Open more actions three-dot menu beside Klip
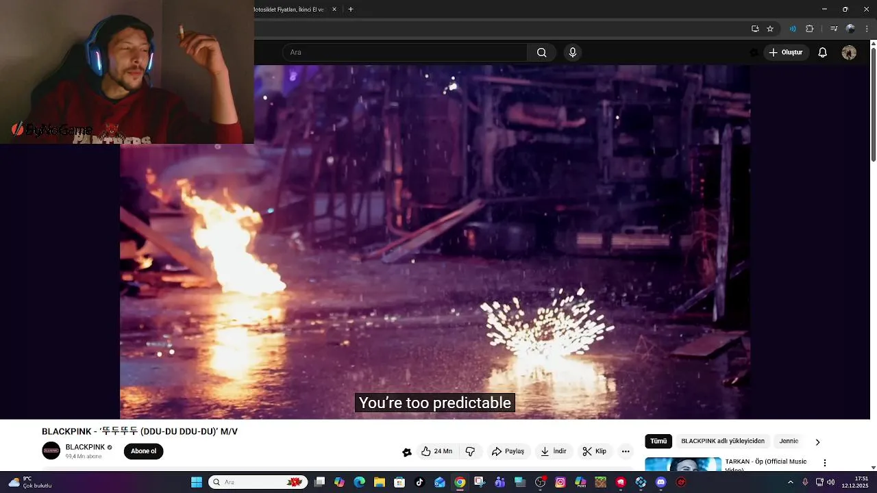Viewport: 877px width, 493px height. [626, 451]
